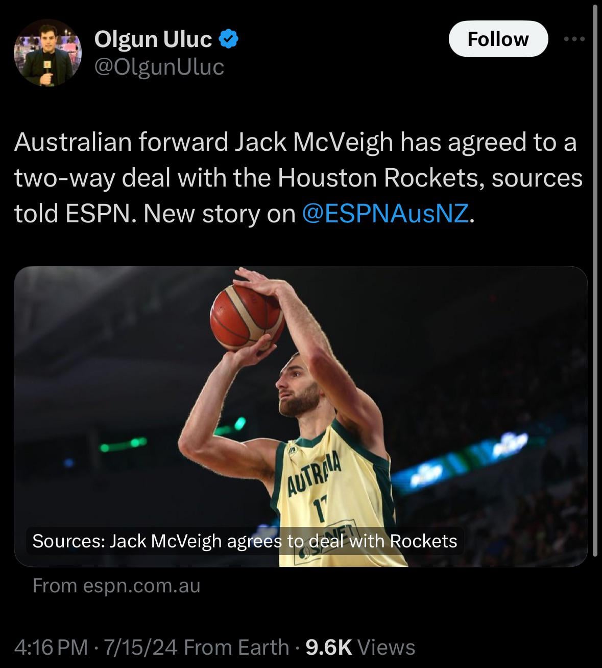Click the 'Sources: Jack McVeigh agrees' headline caption
602x668 pixels.
tap(245, 541)
